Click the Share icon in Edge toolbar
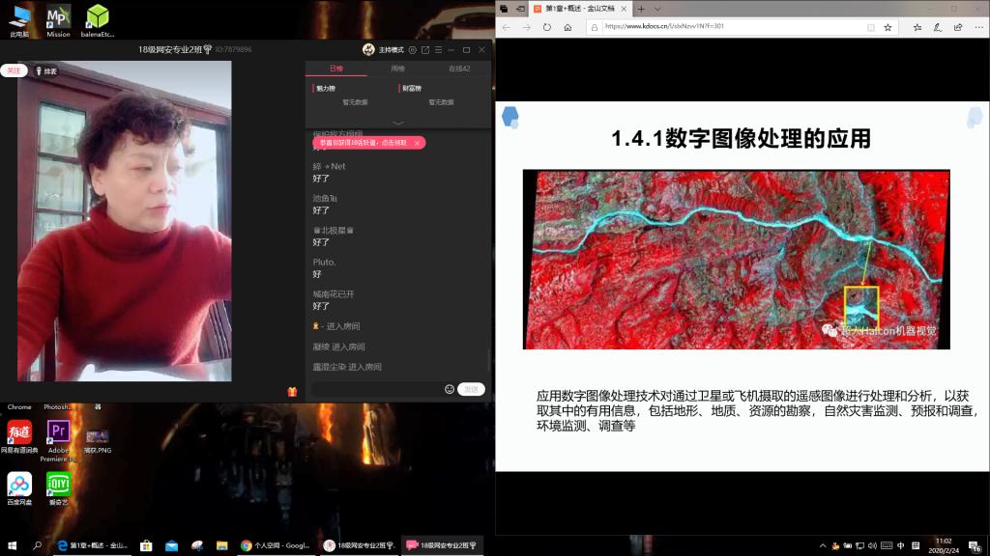 pos(958,27)
